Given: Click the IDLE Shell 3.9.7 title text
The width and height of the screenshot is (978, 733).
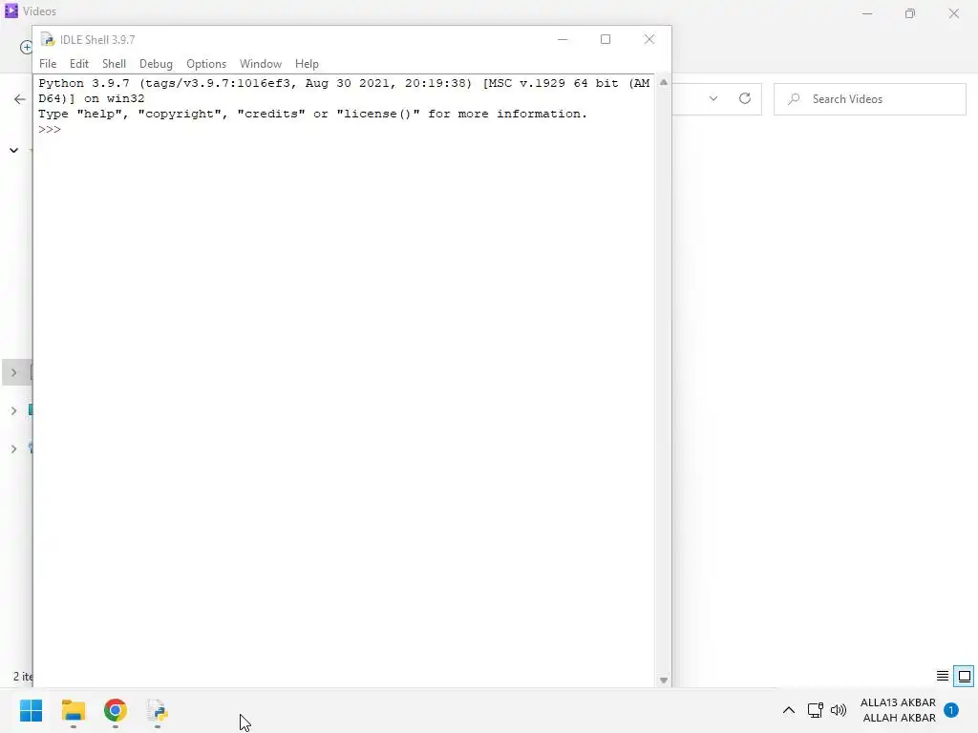Looking at the screenshot, I should click(97, 40).
